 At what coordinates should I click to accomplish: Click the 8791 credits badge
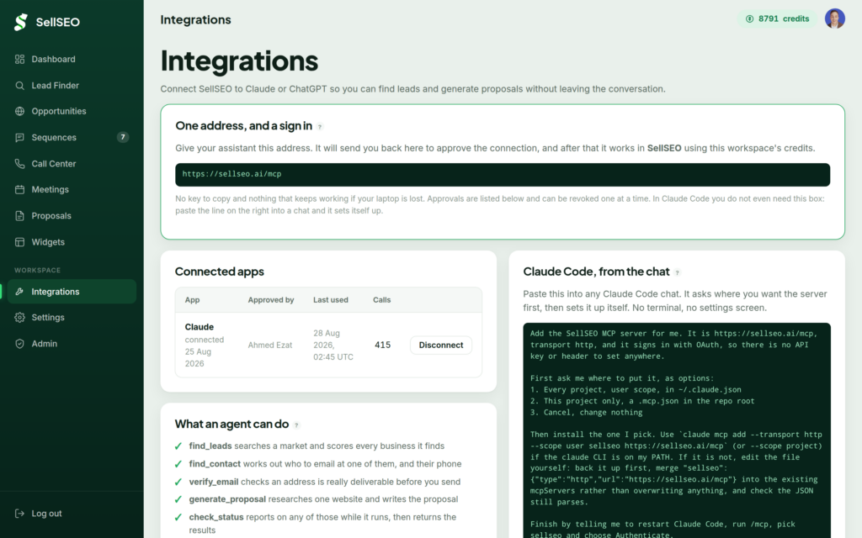point(777,18)
